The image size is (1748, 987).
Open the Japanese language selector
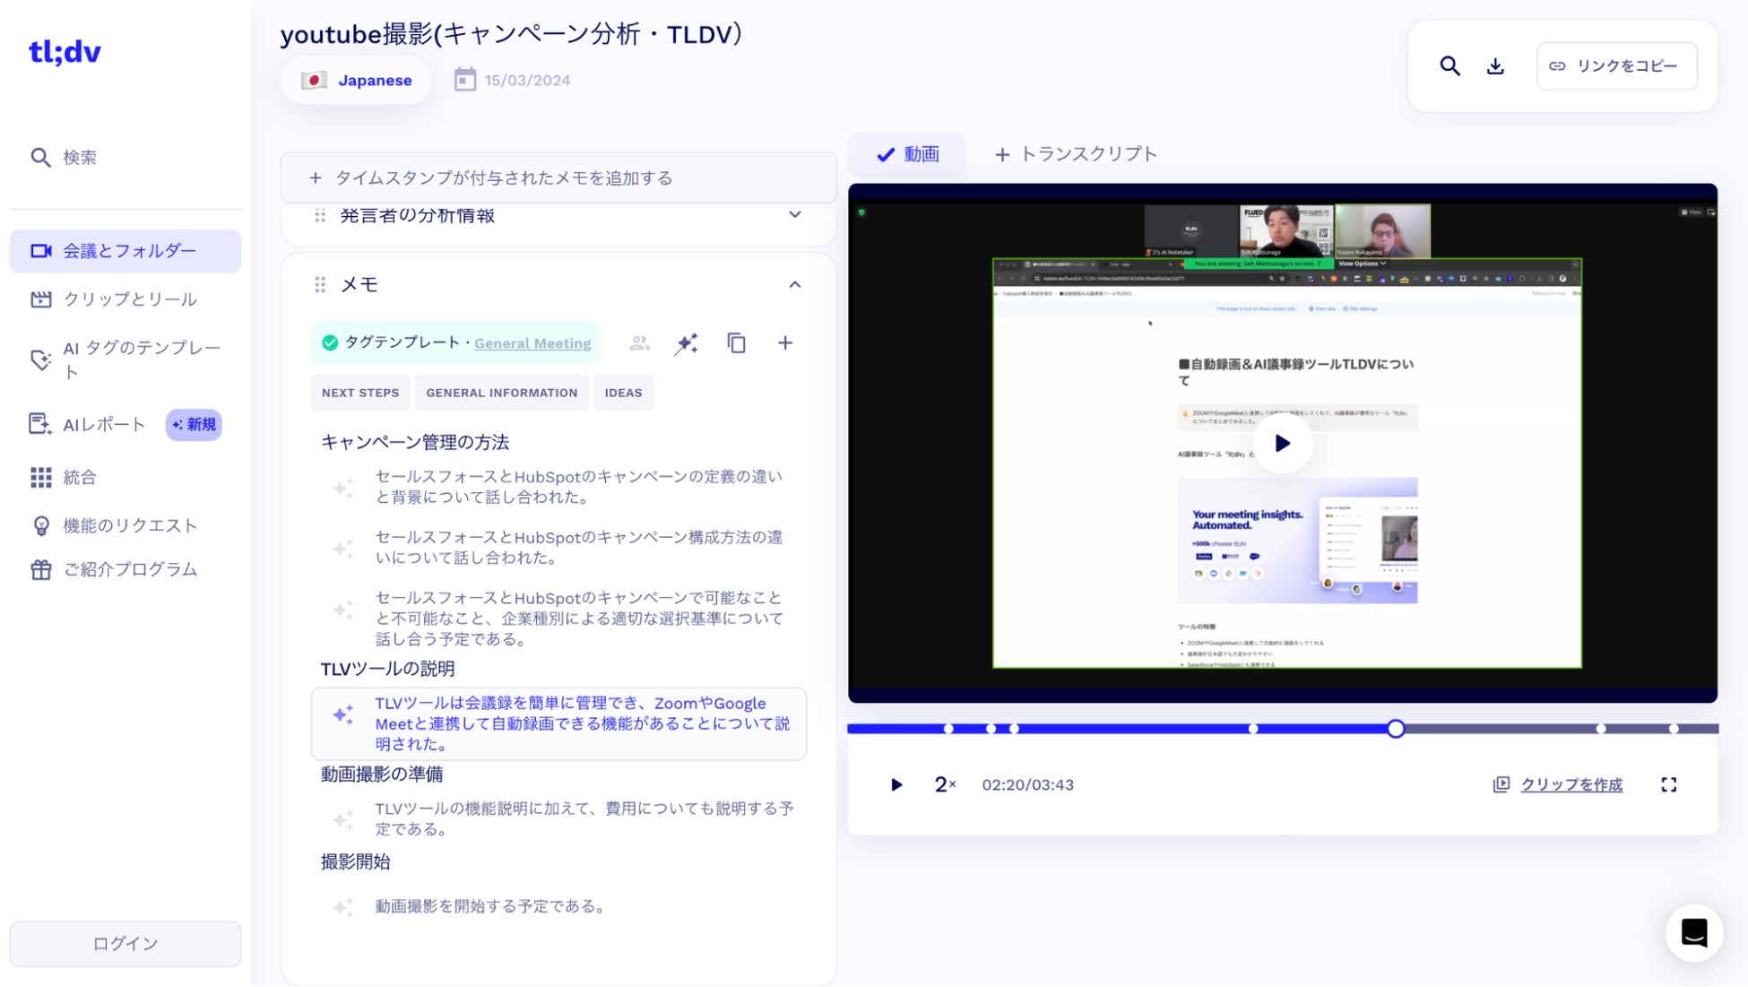coord(357,81)
